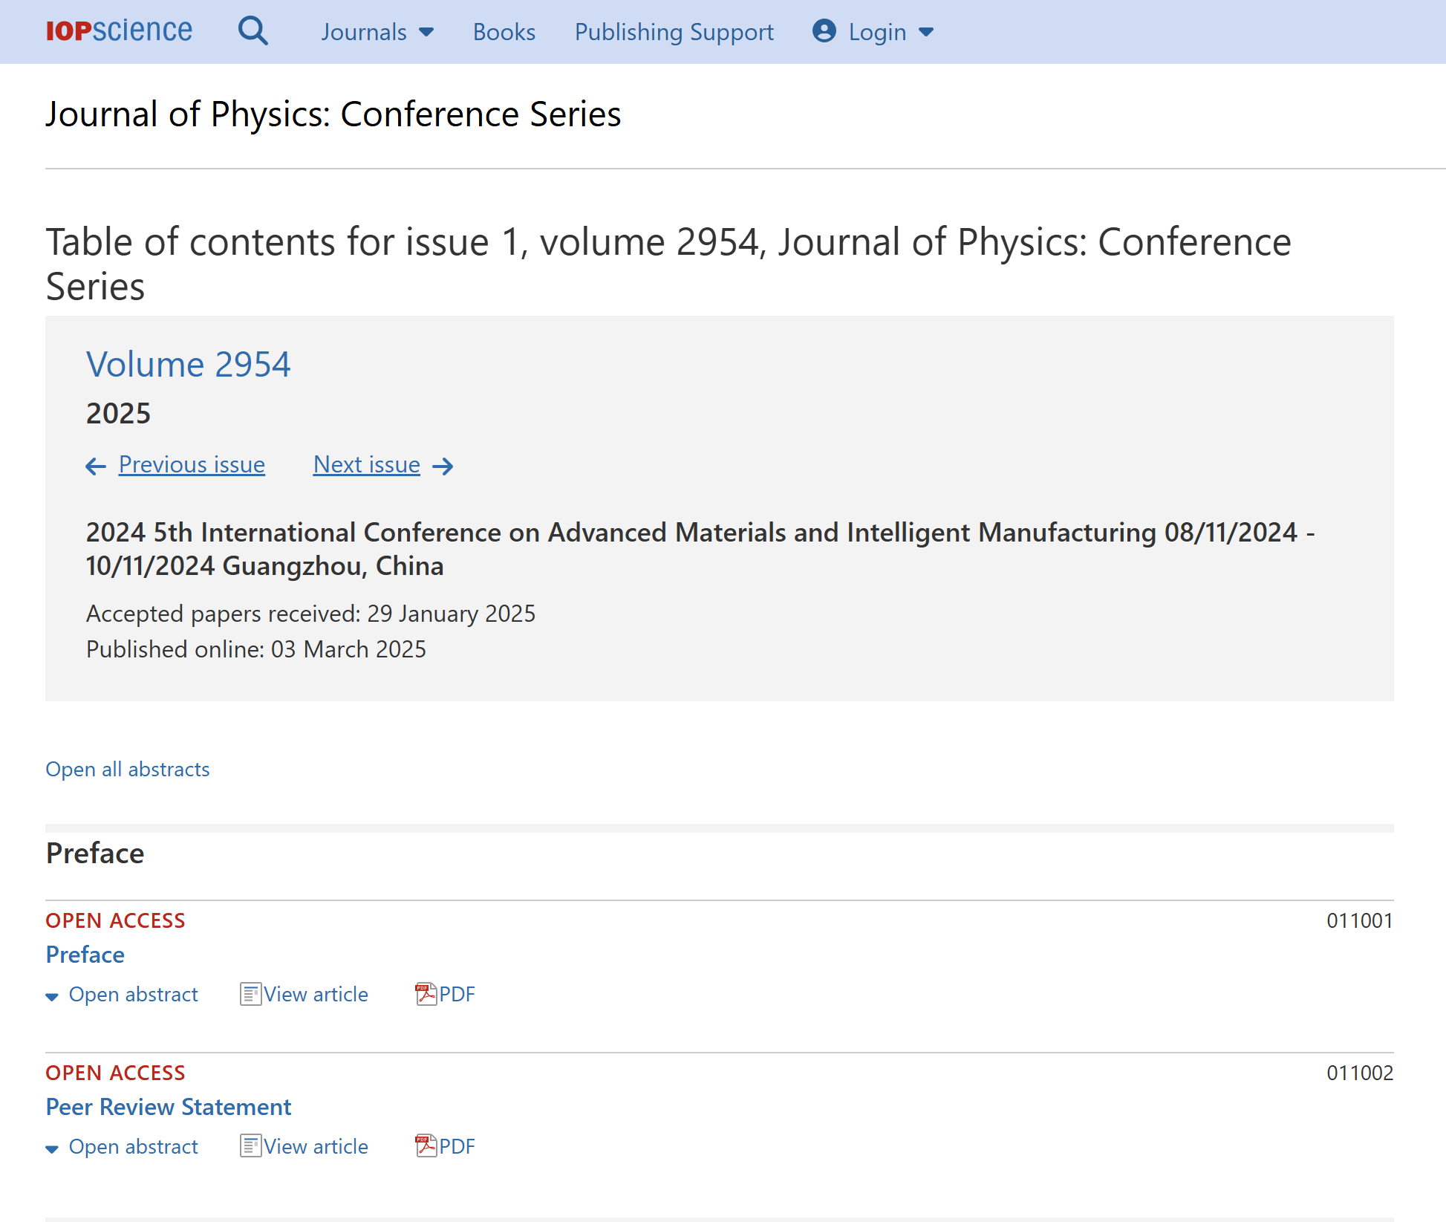Open Publishing Support in navigation
Screen dimensions: 1446x1222
click(674, 32)
